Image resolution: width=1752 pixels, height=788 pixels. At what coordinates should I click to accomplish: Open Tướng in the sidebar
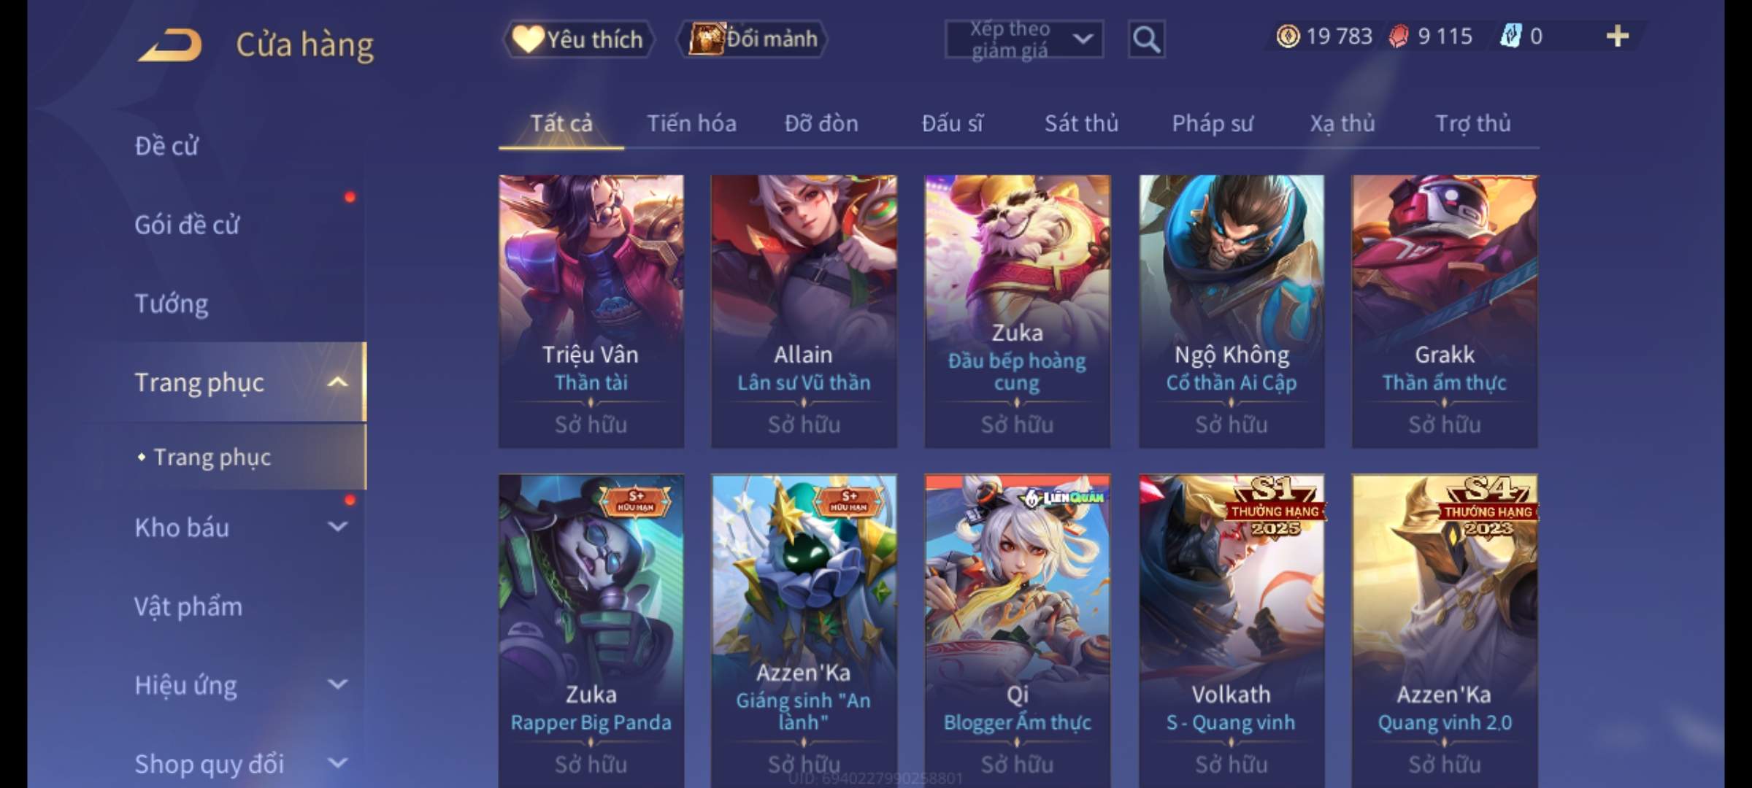pos(172,304)
